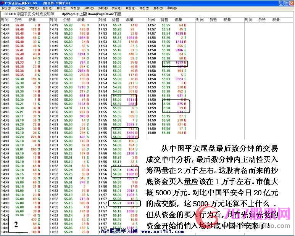The image size is (295, 236).
Task: Open the 帮助(H) menu
Action: [x=172, y=8]
